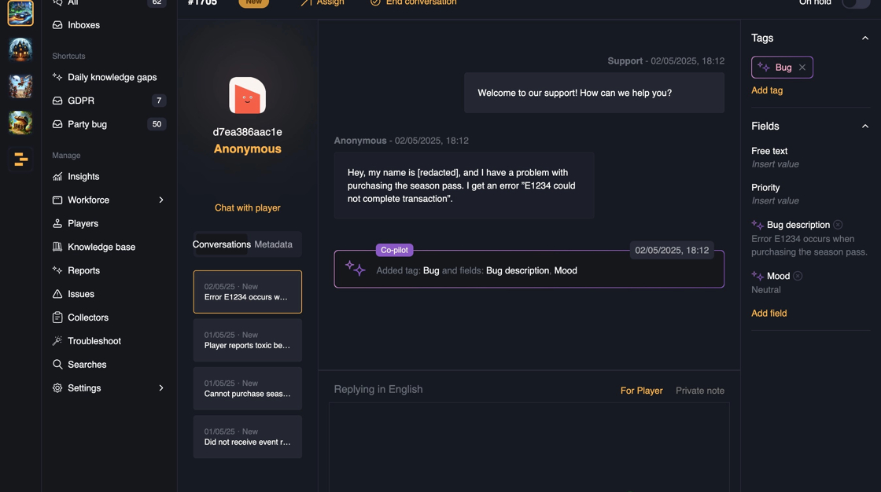Collapse the Tags section chevron
Viewport: 881px width, 492px height.
(x=865, y=39)
